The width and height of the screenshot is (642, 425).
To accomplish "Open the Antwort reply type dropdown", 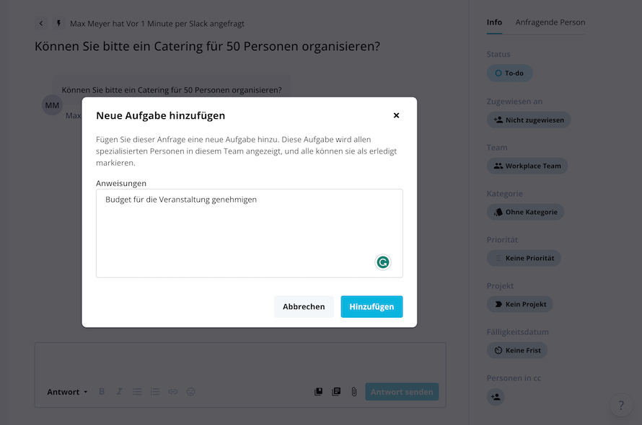I will point(67,392).
